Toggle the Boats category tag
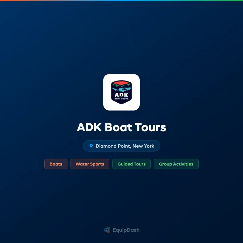The image size is (243, 243). click(x=56, y=164)
